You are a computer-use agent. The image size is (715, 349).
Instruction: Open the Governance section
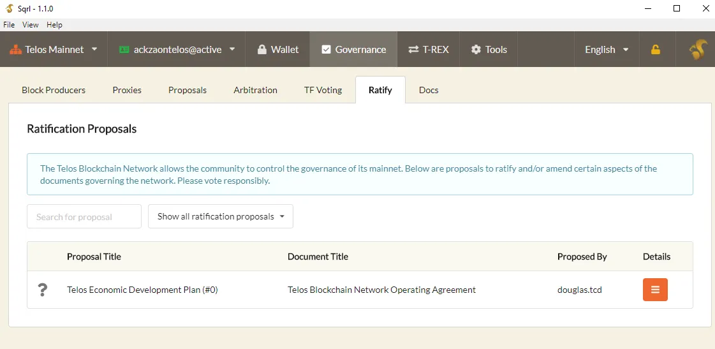[x=353, y=49]
